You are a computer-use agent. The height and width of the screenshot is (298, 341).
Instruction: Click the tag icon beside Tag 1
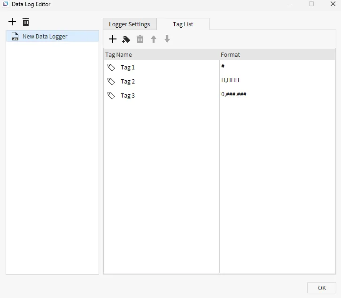pyautogui.click(x=111, y=68)
